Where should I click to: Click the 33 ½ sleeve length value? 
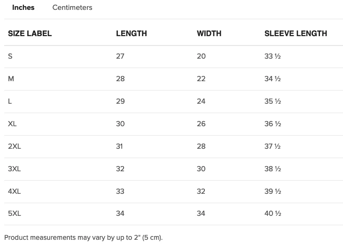273,56
